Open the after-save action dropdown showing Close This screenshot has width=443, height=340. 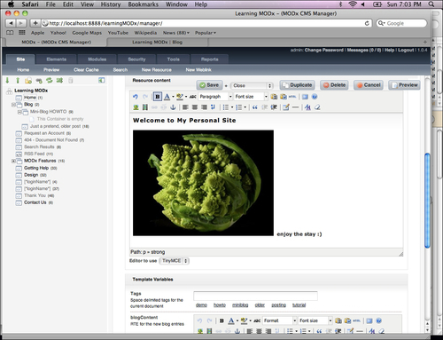252,85
